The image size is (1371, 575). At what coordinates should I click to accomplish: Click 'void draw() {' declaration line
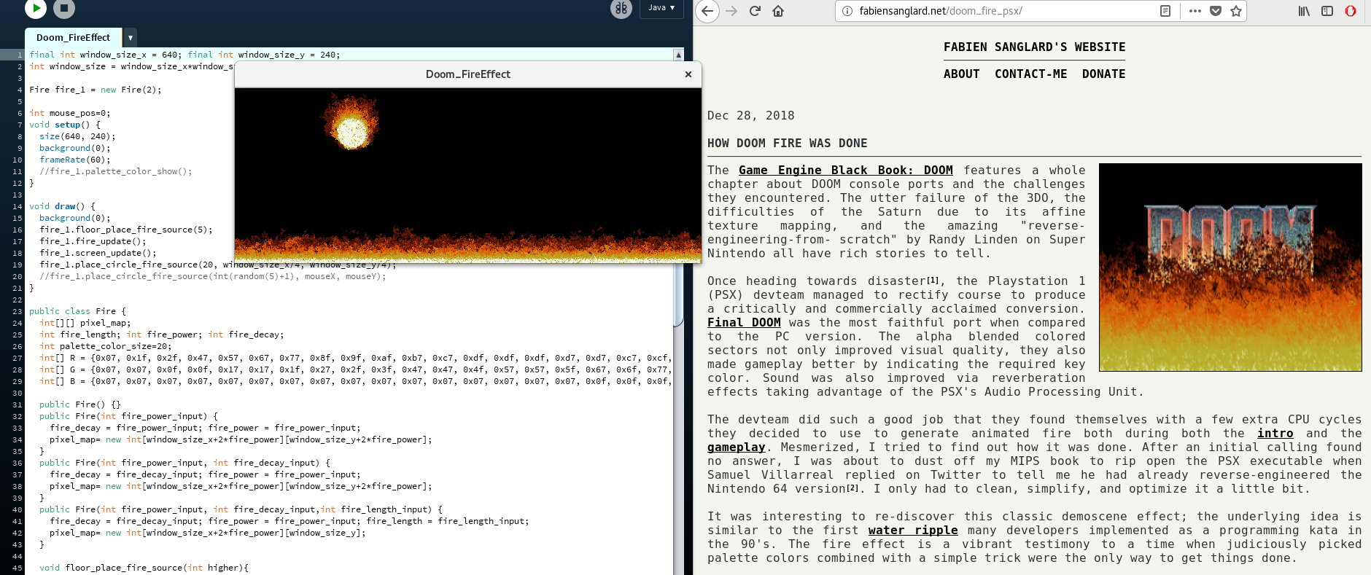[62, 206]
